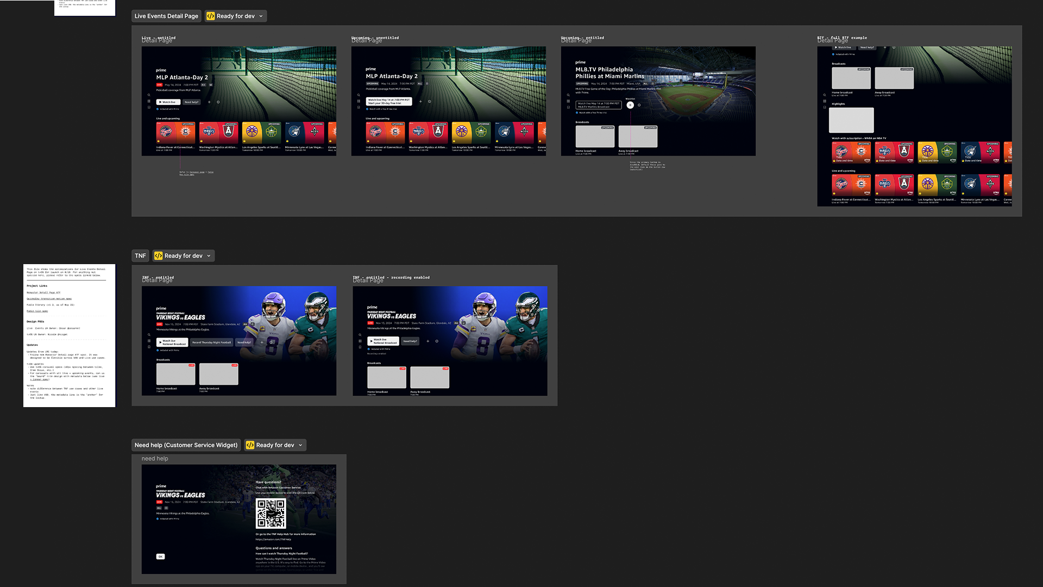This screenshot has height=587, width=1043.
Task: Click Ready for dev icon beside Need help section
Action: point(250,445)
